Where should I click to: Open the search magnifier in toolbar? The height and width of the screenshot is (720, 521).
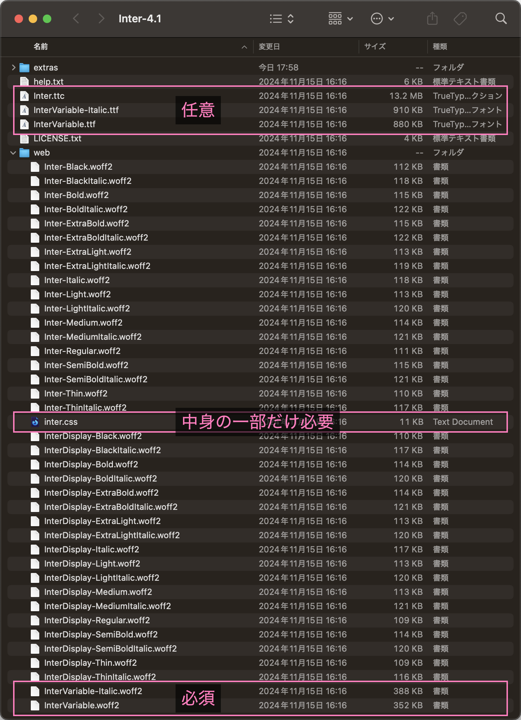(501, 18)
